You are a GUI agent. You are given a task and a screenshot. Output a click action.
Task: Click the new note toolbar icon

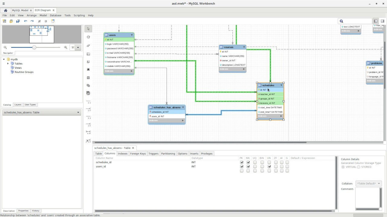click(53, 21)
